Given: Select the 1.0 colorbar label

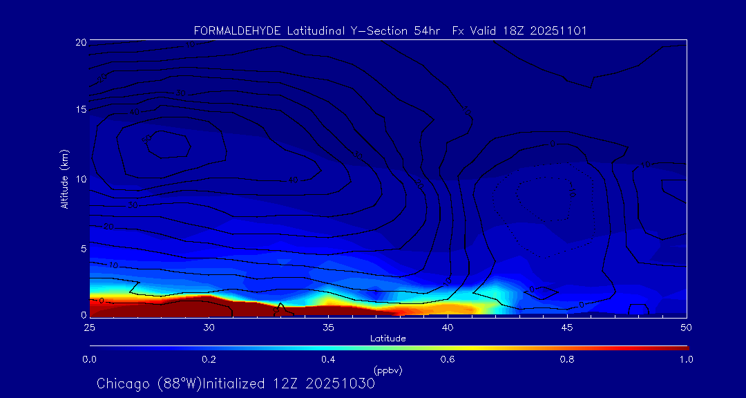Looking at the screenshot, I should pyautogui.click(x=687, y=359).
